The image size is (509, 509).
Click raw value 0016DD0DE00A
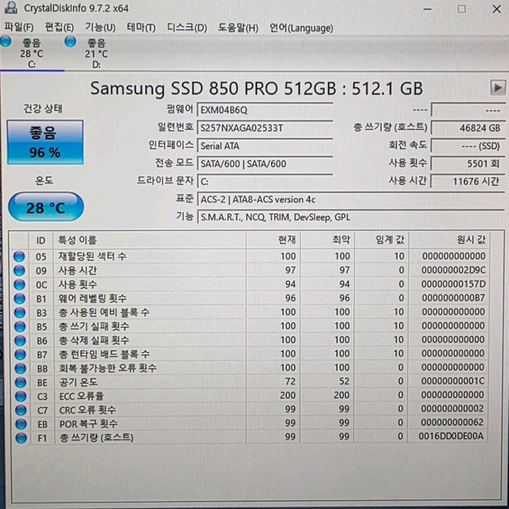451,436
